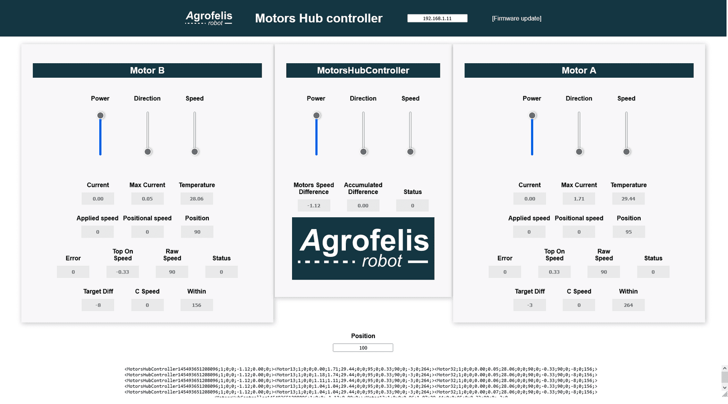Click Motors Speed Difference value -1.12
The width and height of the screenshot is (728, 404).
314,205
